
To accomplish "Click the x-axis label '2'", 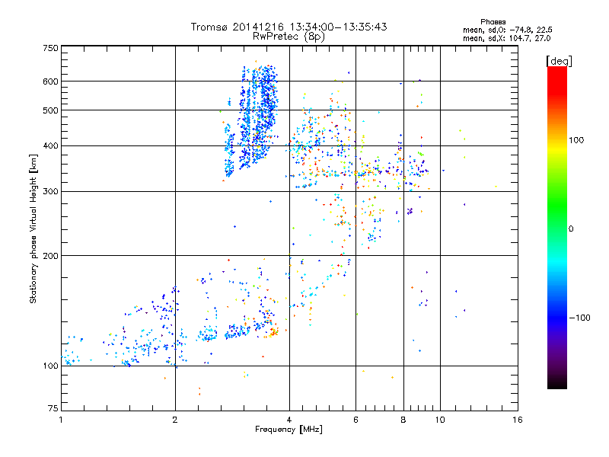I will (175, 420).
